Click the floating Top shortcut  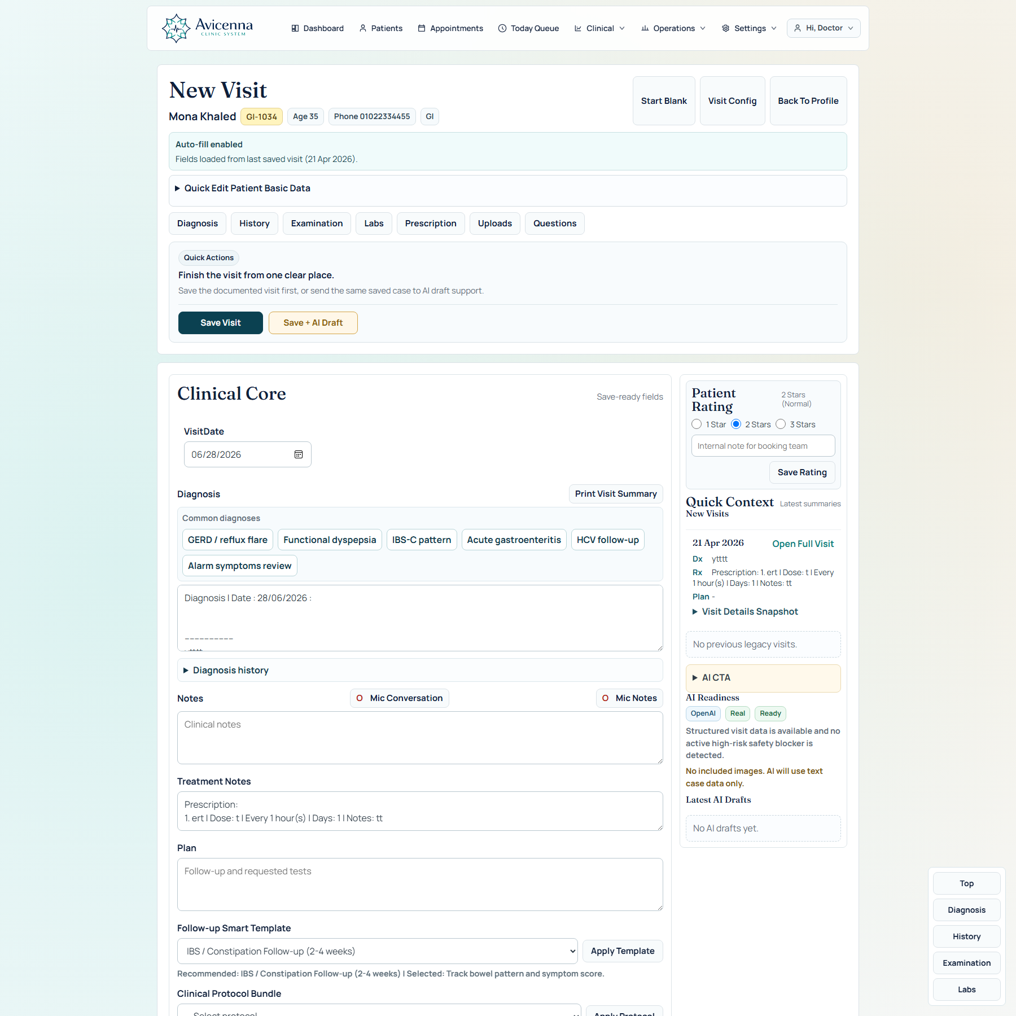pyautogui.click(x=967, y=883)
